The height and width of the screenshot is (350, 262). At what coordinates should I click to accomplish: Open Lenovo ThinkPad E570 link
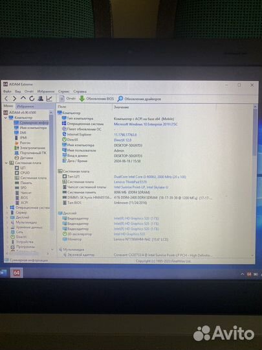point(130,182)
